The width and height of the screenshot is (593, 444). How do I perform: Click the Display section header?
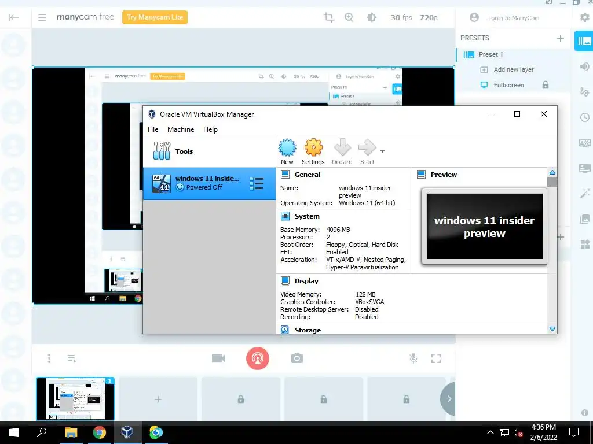[306, 281]
